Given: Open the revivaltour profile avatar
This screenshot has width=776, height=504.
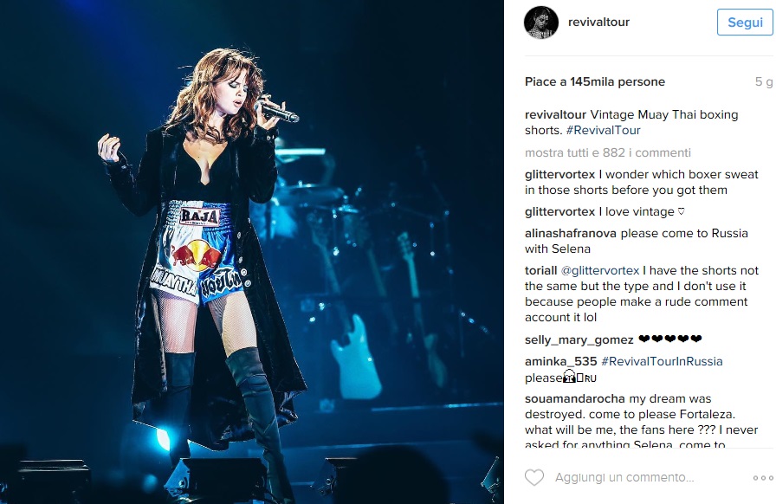Looking at the screenshot, I should coord(541,23).
